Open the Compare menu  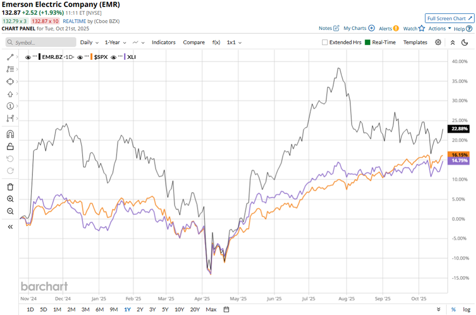pyautogui.click(x=193, y=43)
